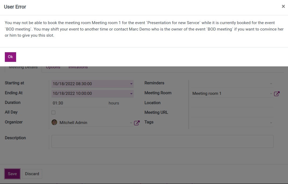Click the Ok button in error dialog
The image size is (288, 184).
pos(10,57)
